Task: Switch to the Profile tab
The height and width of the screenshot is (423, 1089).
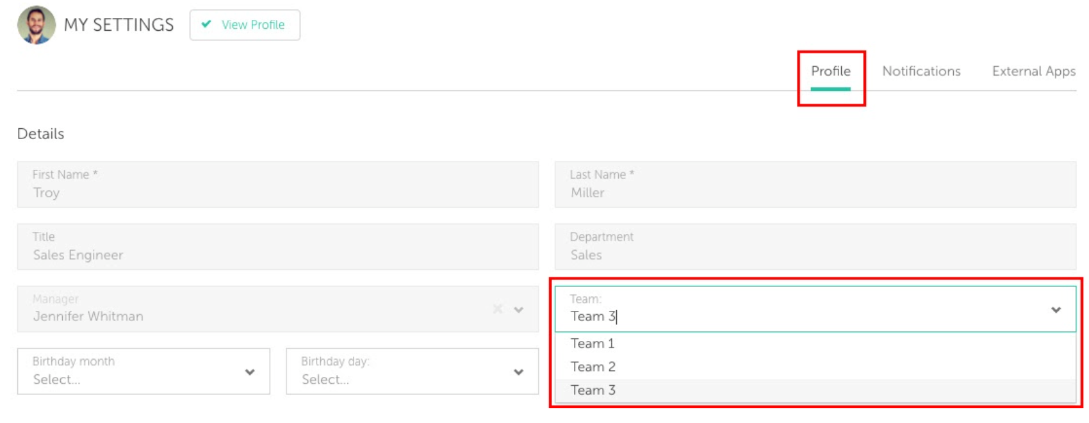Action: coord(830,71)
